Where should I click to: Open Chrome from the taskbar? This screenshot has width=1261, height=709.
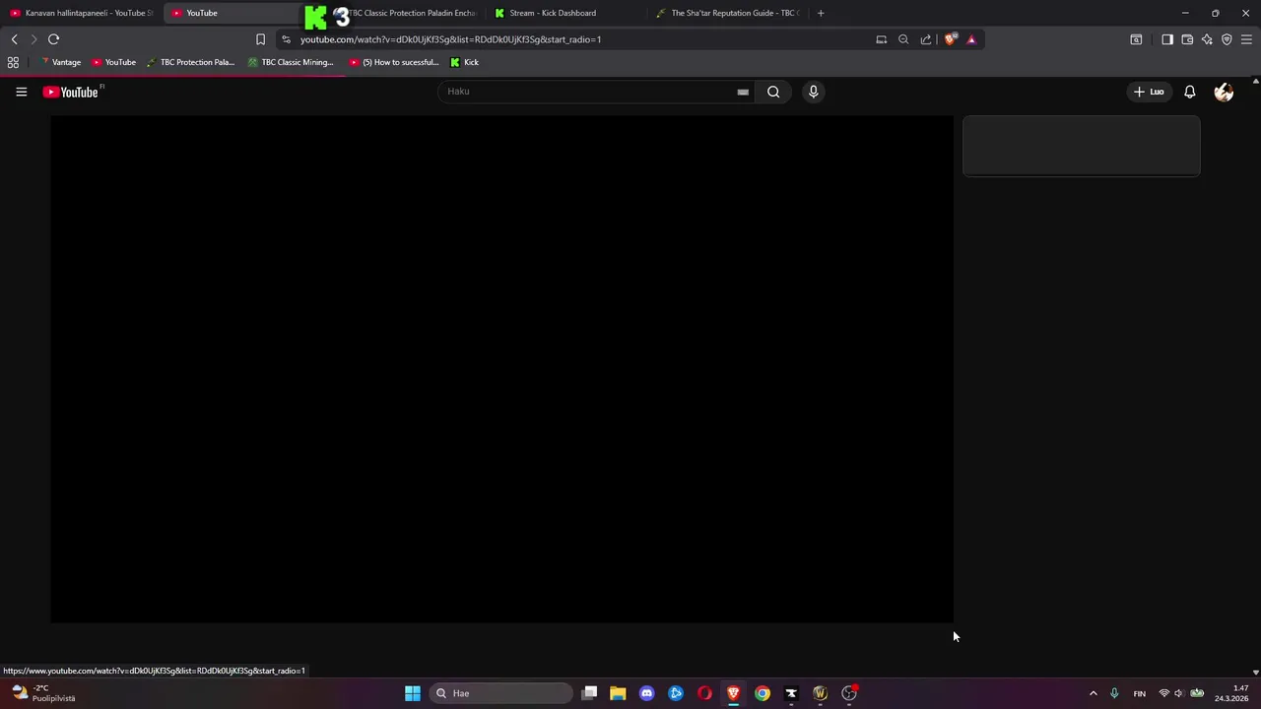[x=763, y=693]
